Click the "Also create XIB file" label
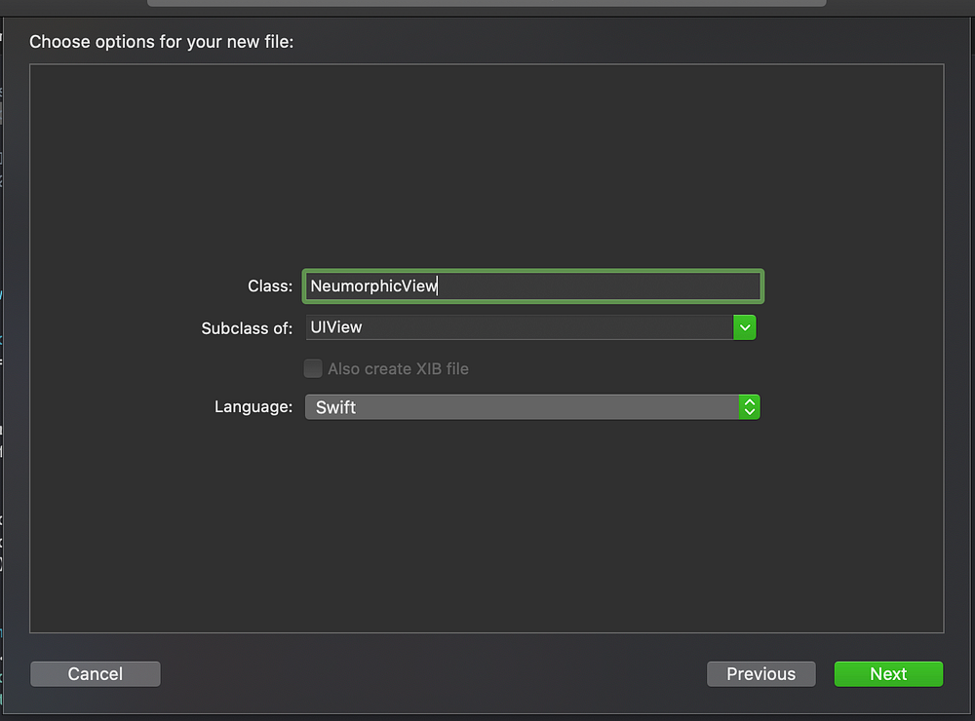Screen dimensions: 975x721 pos(400,368)
